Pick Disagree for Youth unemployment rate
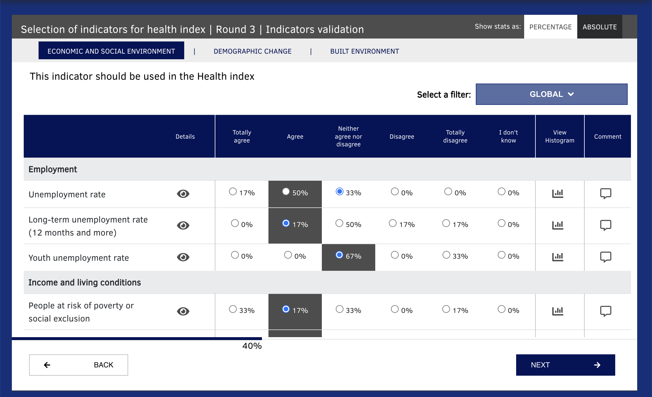Viewport: 652px width, 397px height. pos(395,255)
